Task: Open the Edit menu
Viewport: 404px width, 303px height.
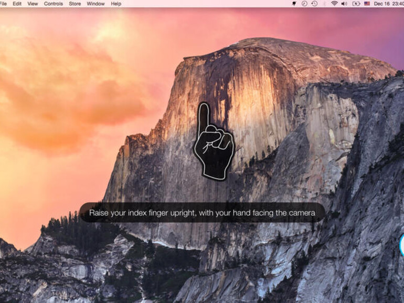Action: pyautogui.click(x=17, y=4)
